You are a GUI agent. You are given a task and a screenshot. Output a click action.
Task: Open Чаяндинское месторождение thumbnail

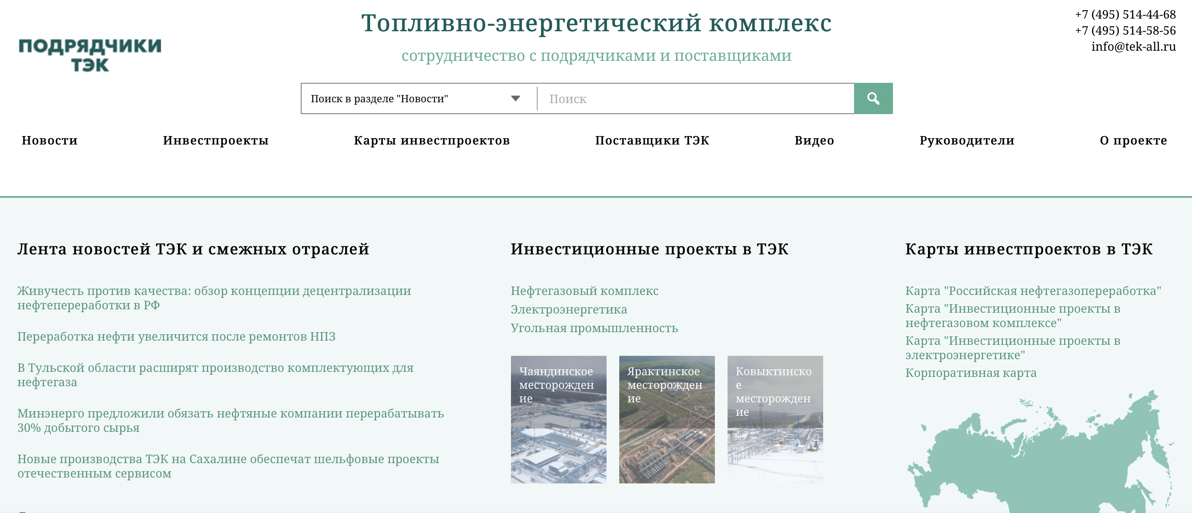point(558,420)
